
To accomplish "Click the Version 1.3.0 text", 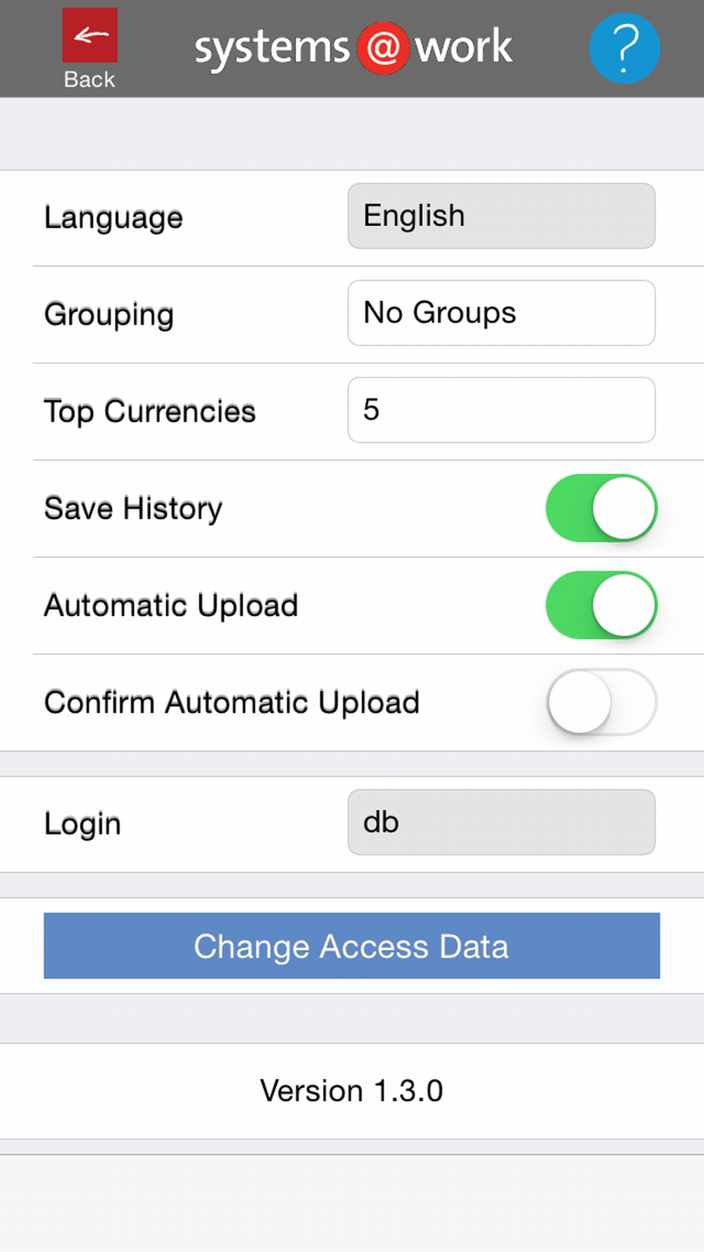I will [x=351, y=1091].
